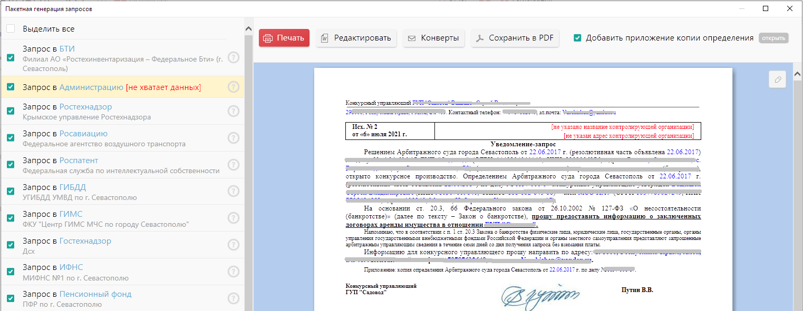Click Сохранить в PDF button
Screen dimensions: 803x311
515,38
